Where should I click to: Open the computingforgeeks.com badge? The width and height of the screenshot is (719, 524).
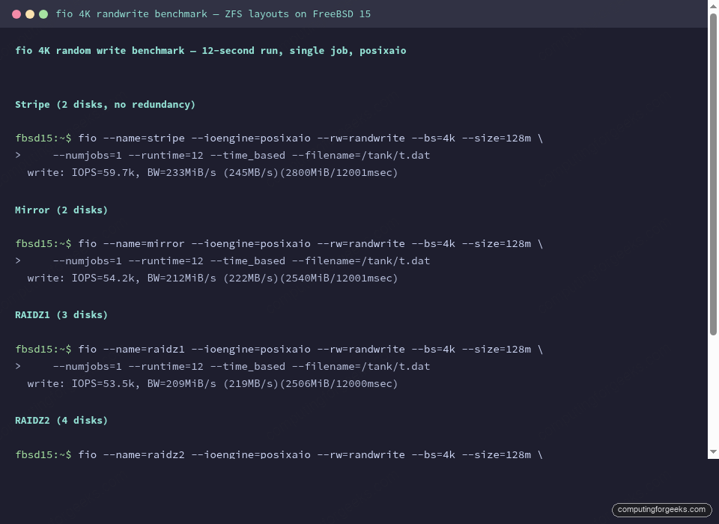click(661, 510)
